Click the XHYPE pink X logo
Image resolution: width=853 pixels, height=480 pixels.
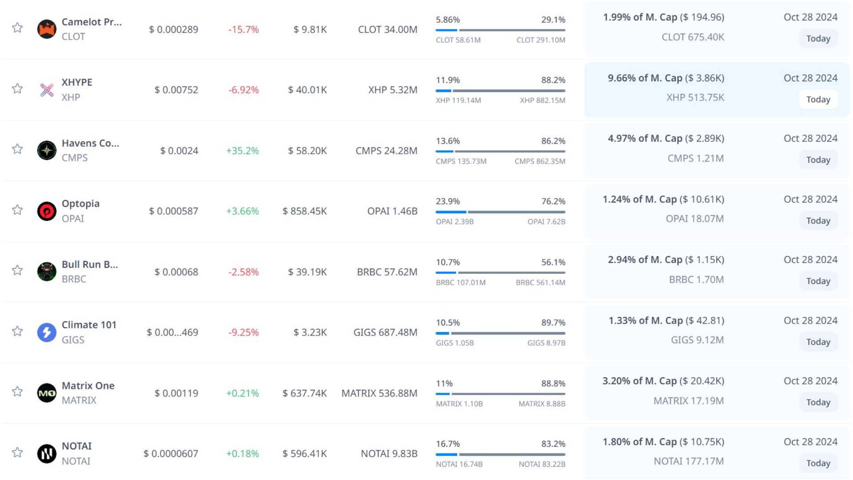point(47,90)
